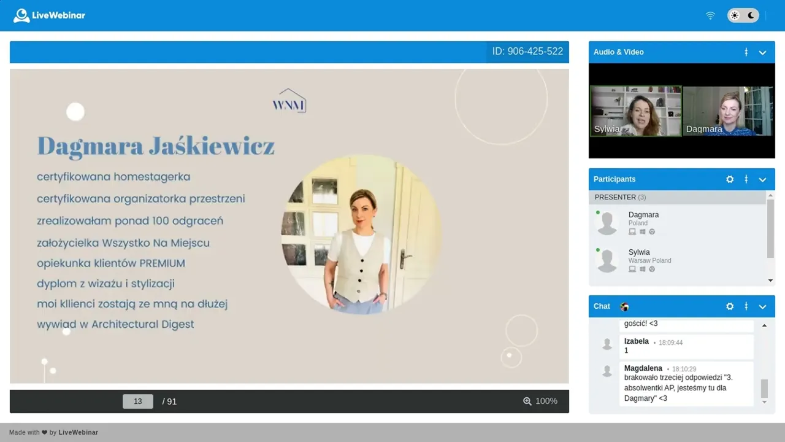This screenshot has height=442, width=785.
Task: Collapse the Chat panel
Action: point(763,306)
